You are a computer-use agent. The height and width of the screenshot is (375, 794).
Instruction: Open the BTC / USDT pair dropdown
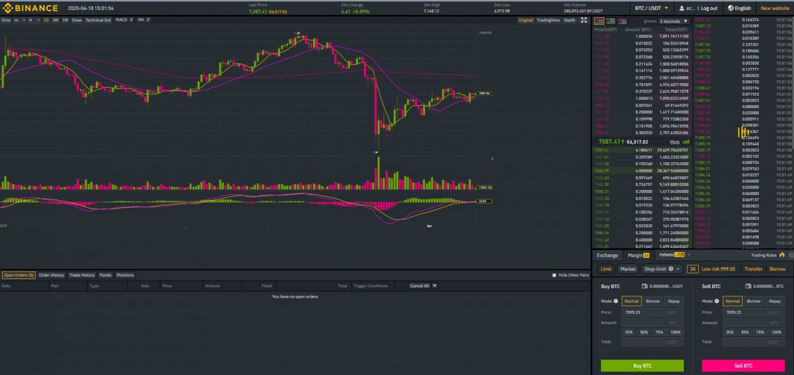pos(652,8)
